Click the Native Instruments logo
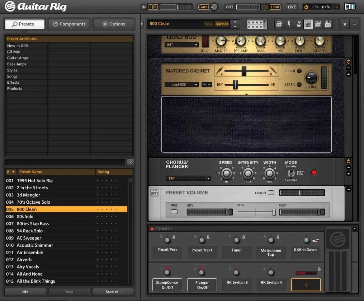364x301 pixels. click(x=350, y=7)
